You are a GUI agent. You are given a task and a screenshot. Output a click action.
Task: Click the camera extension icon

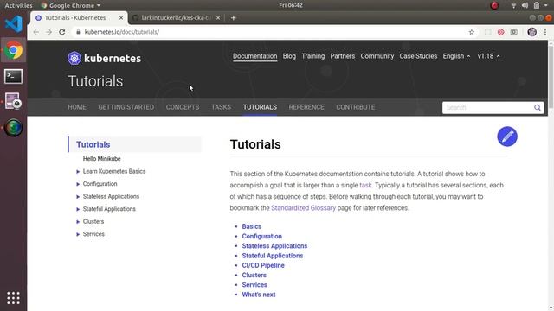pos(513,32)
